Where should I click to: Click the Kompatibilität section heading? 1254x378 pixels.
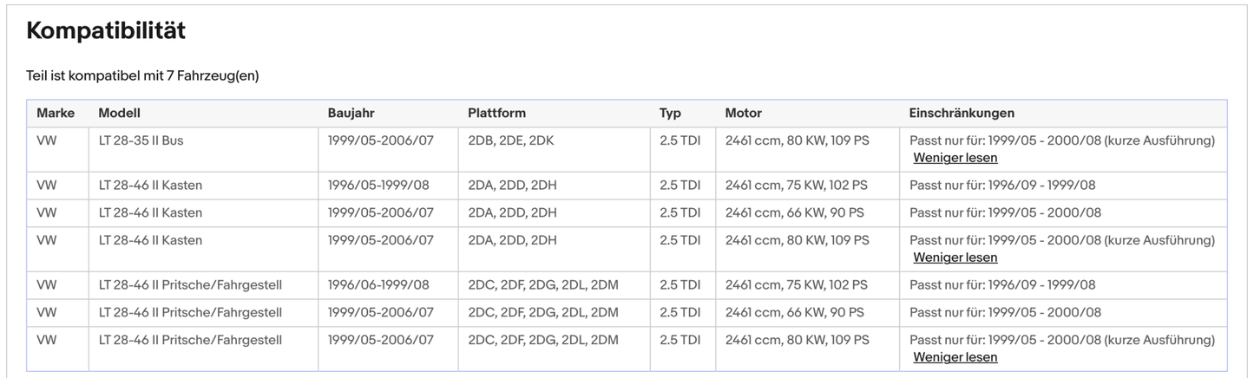pyautogui.click(x=106, y=31)
